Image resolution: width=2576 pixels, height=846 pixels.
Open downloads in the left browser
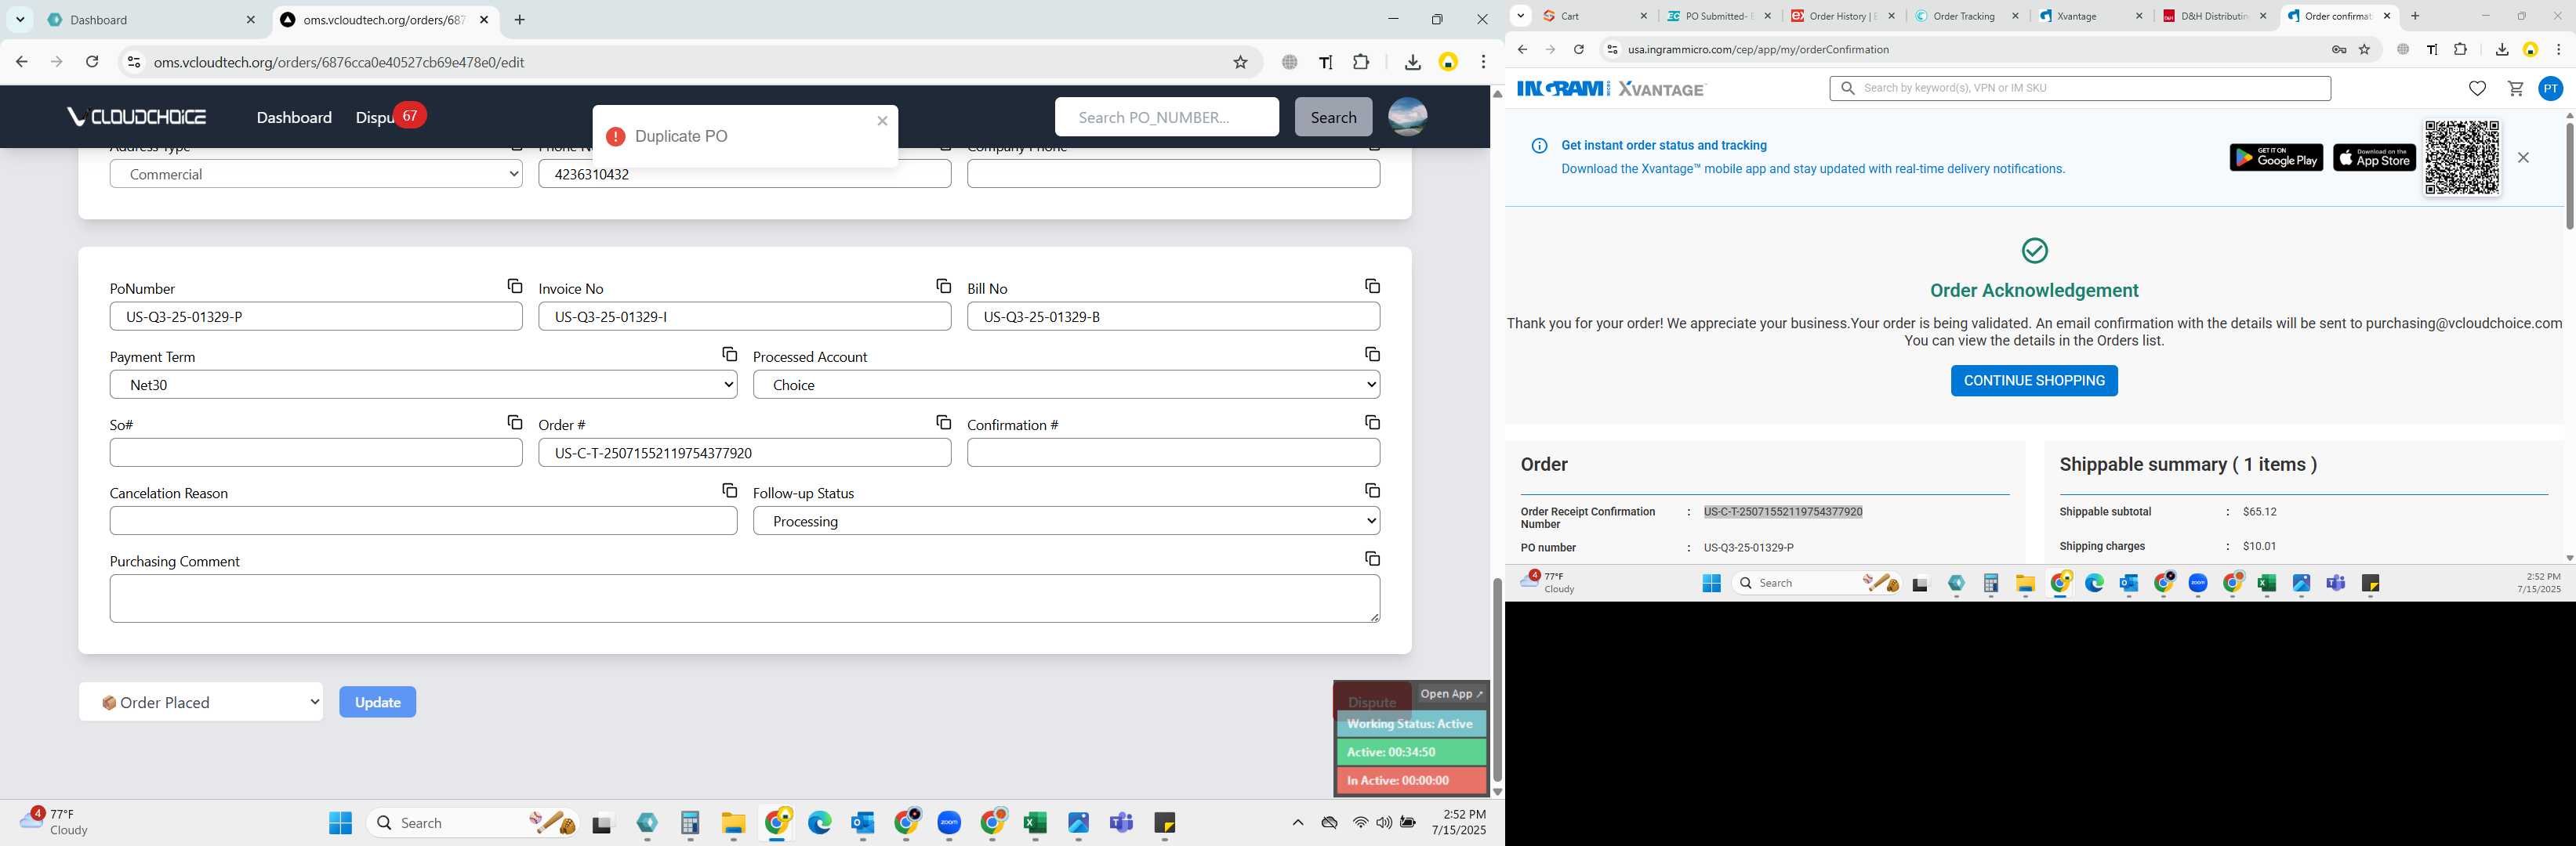[1412, 62]
